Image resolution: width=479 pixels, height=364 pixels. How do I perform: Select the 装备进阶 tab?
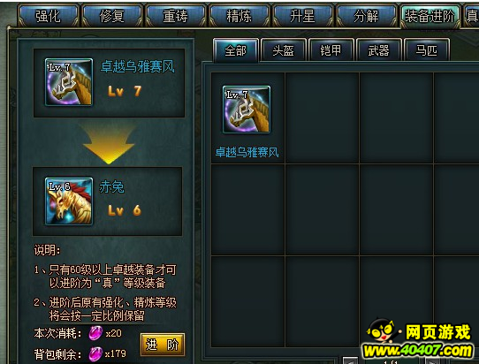coord(430,16)
